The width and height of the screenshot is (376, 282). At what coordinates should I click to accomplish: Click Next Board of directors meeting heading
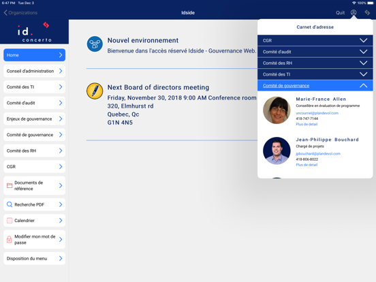pos(158,87)
